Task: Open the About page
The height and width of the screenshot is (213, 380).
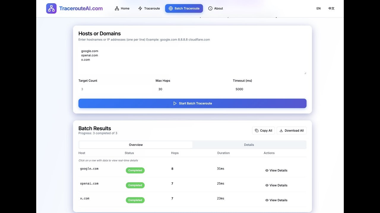Action: click(x=216, y=9)
